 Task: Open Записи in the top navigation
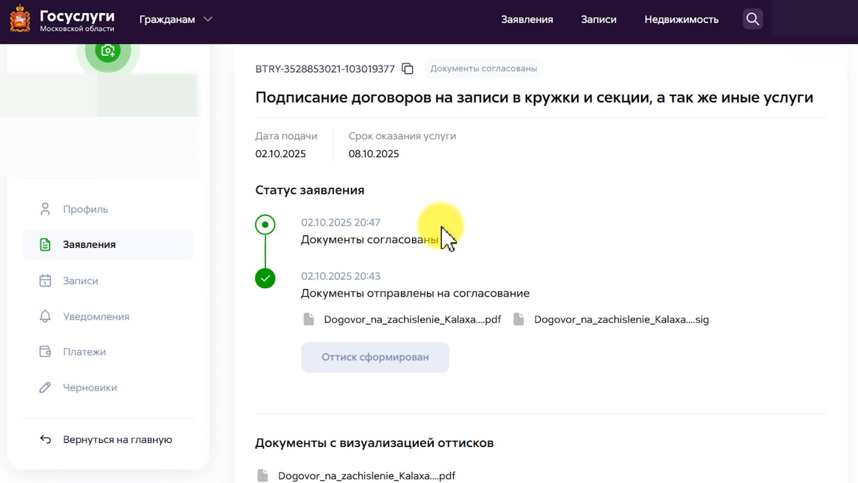(598, 19)
